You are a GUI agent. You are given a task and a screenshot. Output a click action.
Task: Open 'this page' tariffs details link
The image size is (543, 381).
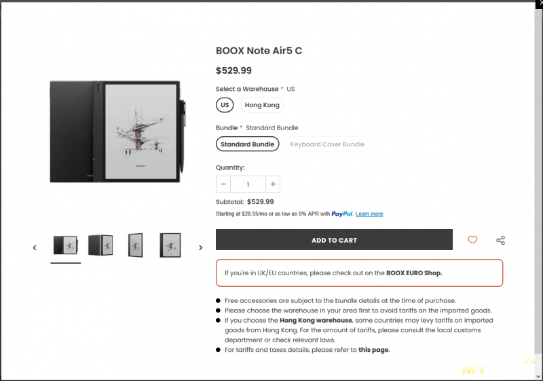[x=374, y=350]
